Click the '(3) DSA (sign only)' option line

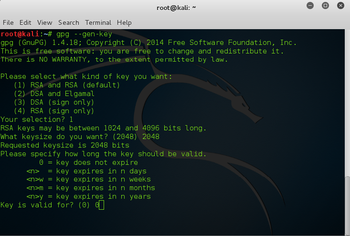54,102
